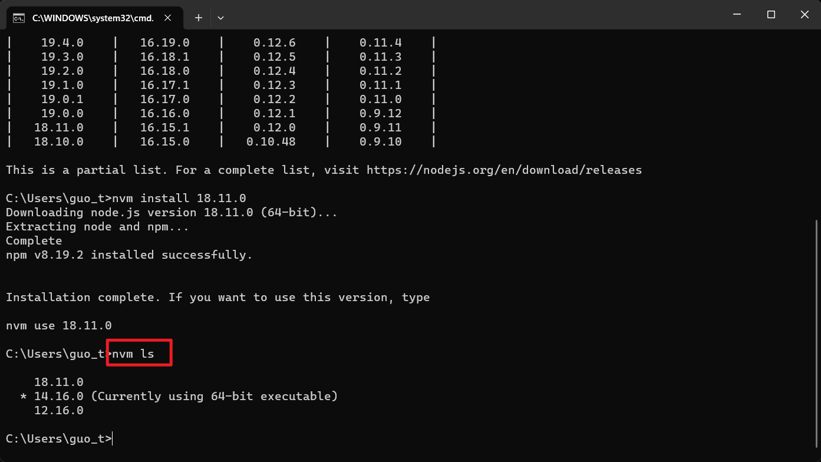Click the "npm v8.19.2 installed successfully" line

pos(129,255)
